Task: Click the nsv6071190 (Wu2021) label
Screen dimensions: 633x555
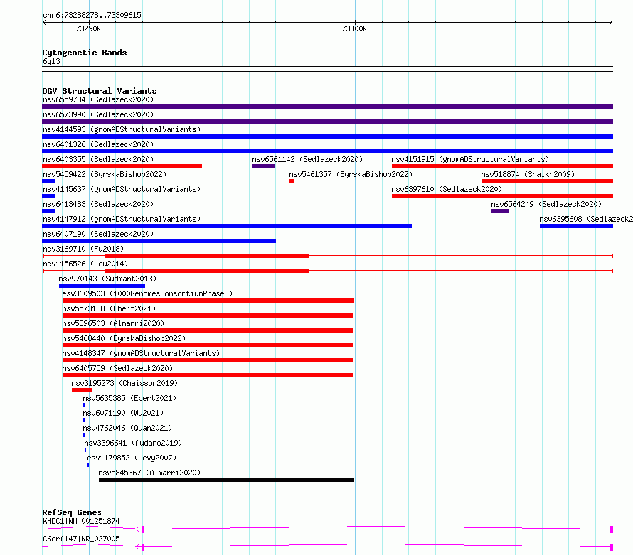Action: click(123, 413)
